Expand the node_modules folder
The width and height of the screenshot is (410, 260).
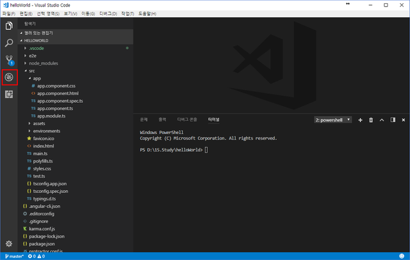coord(44,63)
